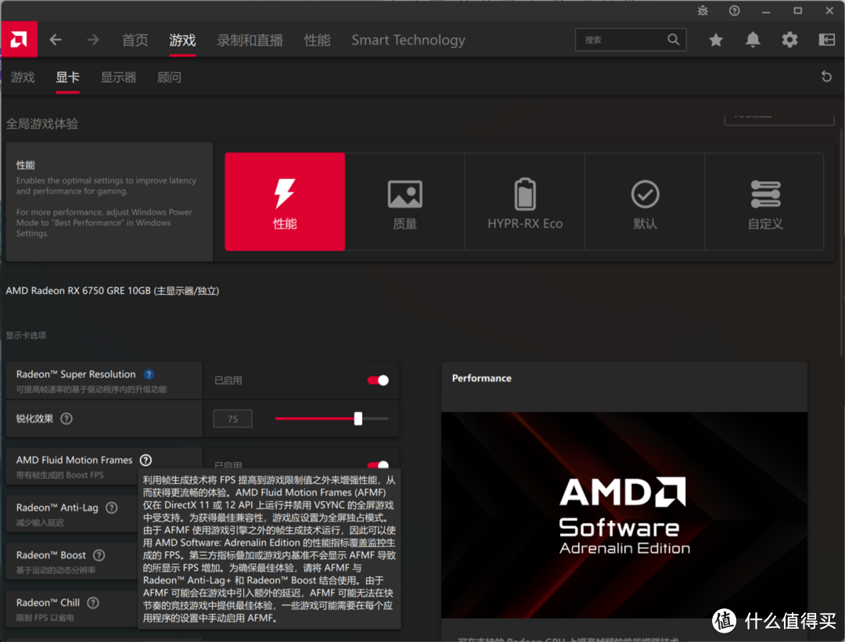Click the 锐化效果 help icon
Screen dimensions: 845x642
[x=67, y=418]
